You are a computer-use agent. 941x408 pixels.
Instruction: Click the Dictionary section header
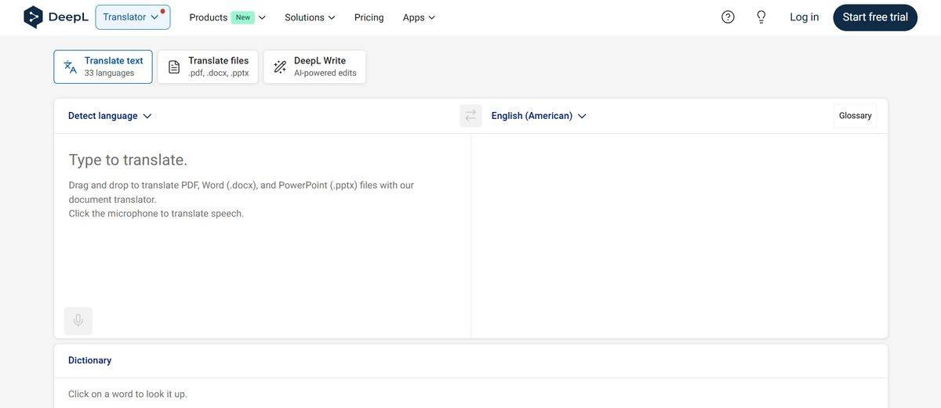[90, 360]
